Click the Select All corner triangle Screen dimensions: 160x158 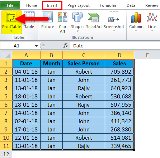(x=8, y=55)
